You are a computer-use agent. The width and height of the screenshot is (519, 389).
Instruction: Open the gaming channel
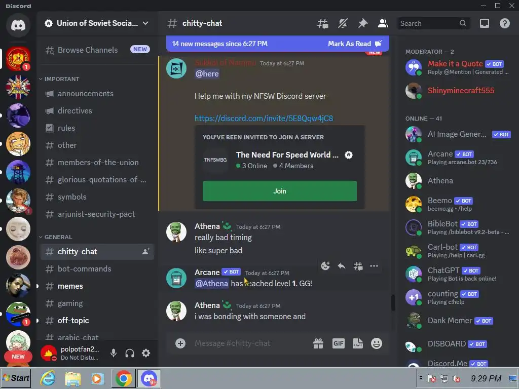coord(97,303)
